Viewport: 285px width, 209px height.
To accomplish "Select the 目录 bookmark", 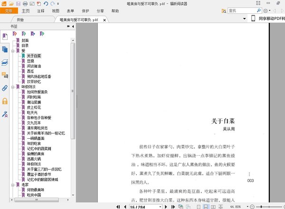I will click(25, 46).
